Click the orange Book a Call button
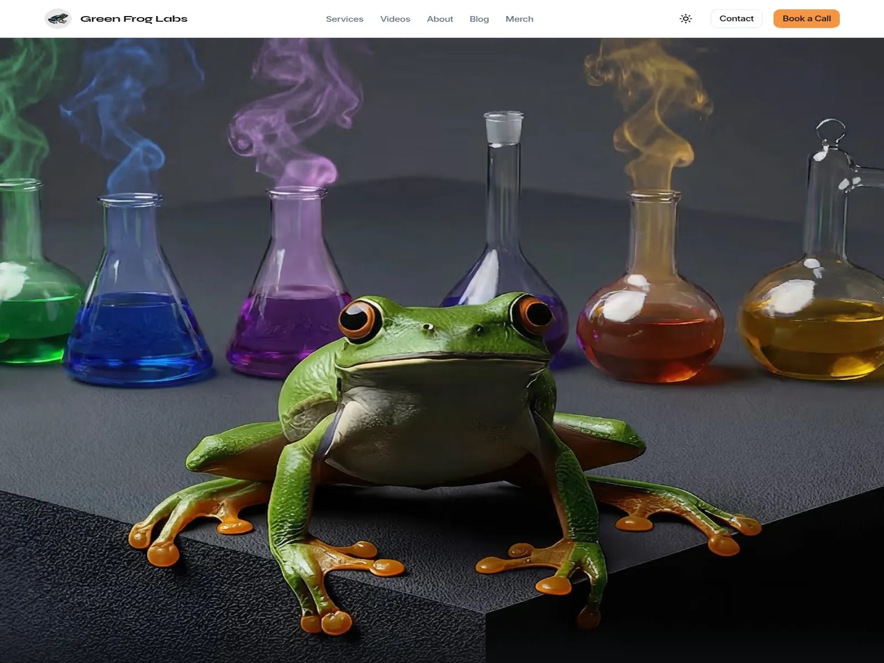The height and width of the screenshot is (663, 884). click(x=806, y=19)
